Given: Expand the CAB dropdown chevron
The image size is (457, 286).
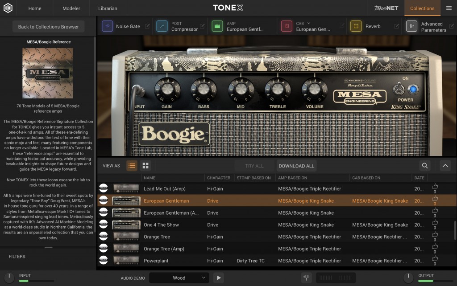Looking at the screenshot, I should 309,23.
